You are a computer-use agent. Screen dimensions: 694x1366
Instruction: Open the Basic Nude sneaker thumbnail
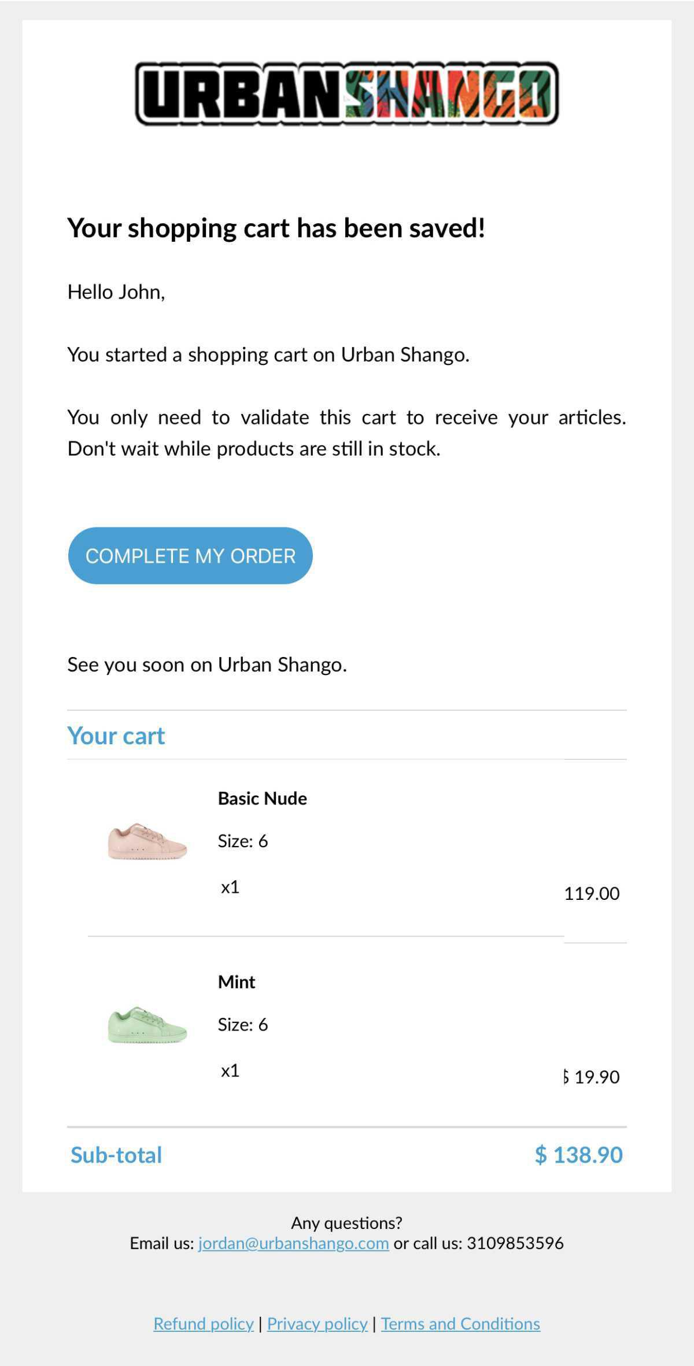(x=147, y=841)
